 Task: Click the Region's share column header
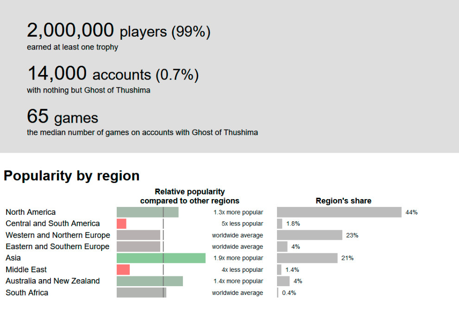pyautogui.click(x=343, y=200)
